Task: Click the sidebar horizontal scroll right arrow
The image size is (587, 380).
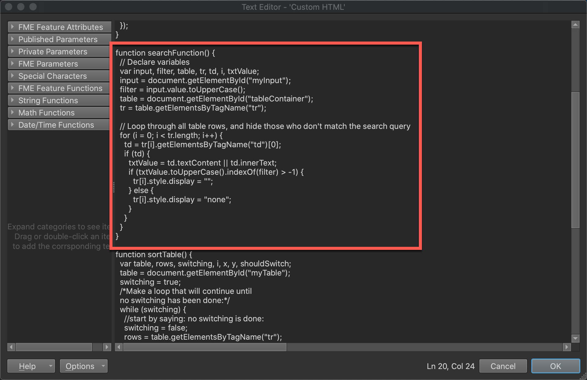Action: [107, 347]
